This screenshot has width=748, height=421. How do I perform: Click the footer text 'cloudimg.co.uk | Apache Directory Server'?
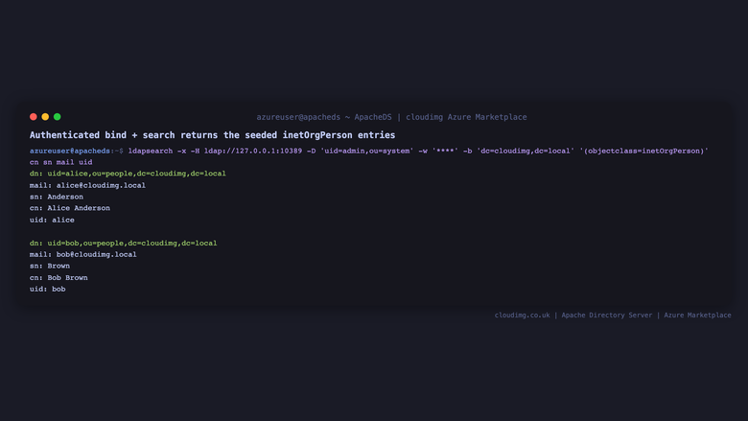(x=573, y=316)
